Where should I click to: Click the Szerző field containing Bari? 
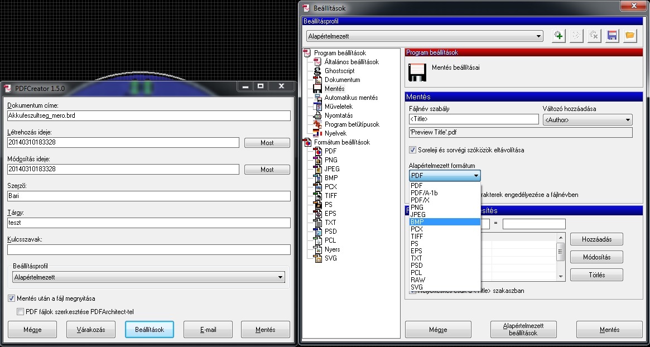click(x=149, y=196)
